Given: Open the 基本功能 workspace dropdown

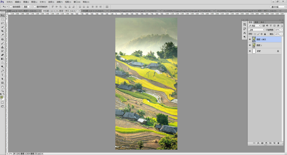Looking at the screenshot, I should [278, 7].
